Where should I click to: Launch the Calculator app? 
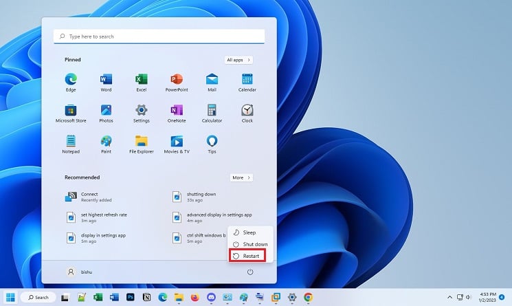click(x=212, y=113)
